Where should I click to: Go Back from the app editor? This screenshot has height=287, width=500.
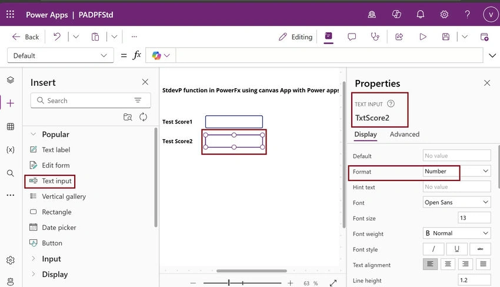(25, 37)
